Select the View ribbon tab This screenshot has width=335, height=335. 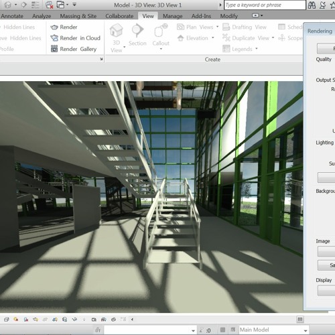click(x=148, y=16)
